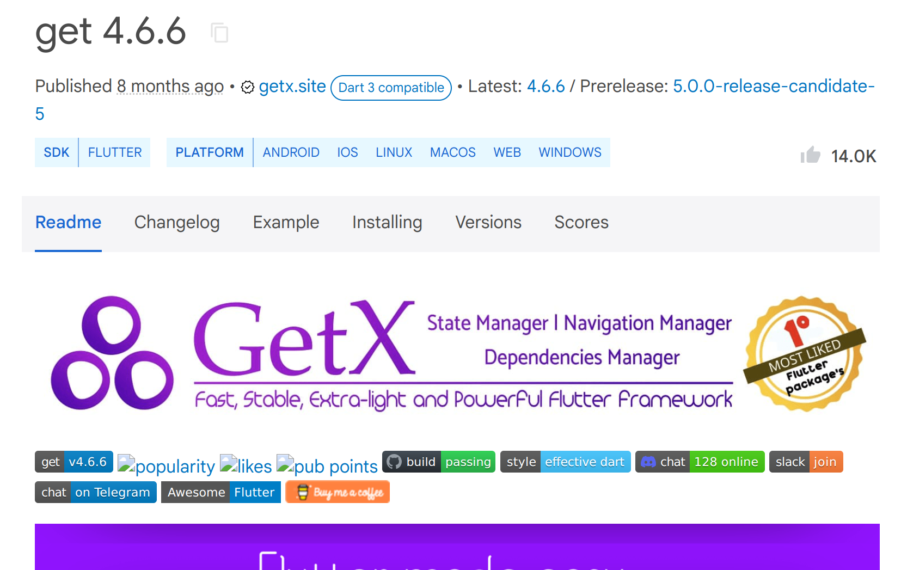
Task: Filter by ANDROID platform tag
Action: [x=291, y=152]
